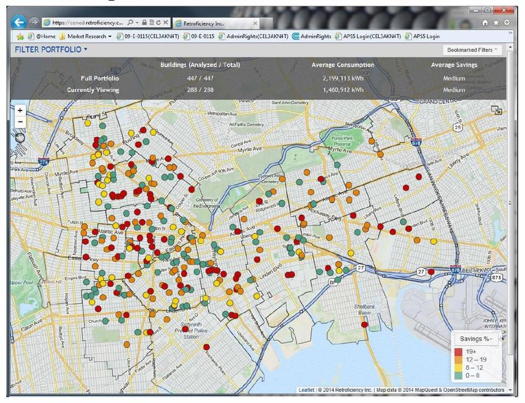Open the AdminRights(CEL3AKN4T) favorite
The width and height of the screenshot is (525, 403).
(253, 36)
